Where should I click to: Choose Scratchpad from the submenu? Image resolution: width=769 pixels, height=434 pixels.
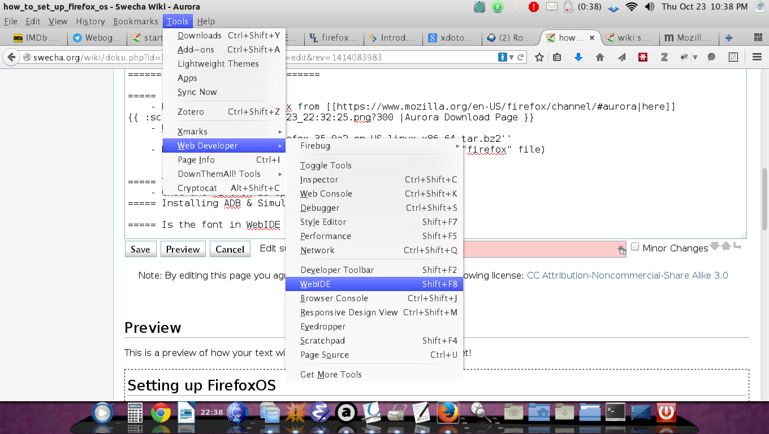pos(374,340)
